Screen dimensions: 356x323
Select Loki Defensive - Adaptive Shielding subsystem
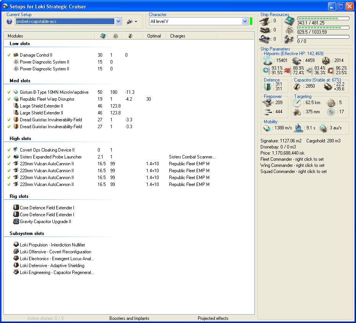52,266
